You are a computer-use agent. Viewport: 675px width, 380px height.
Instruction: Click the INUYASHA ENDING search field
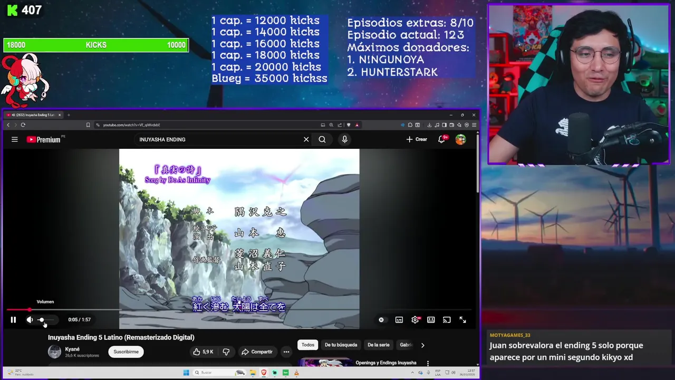click(219, 139)
